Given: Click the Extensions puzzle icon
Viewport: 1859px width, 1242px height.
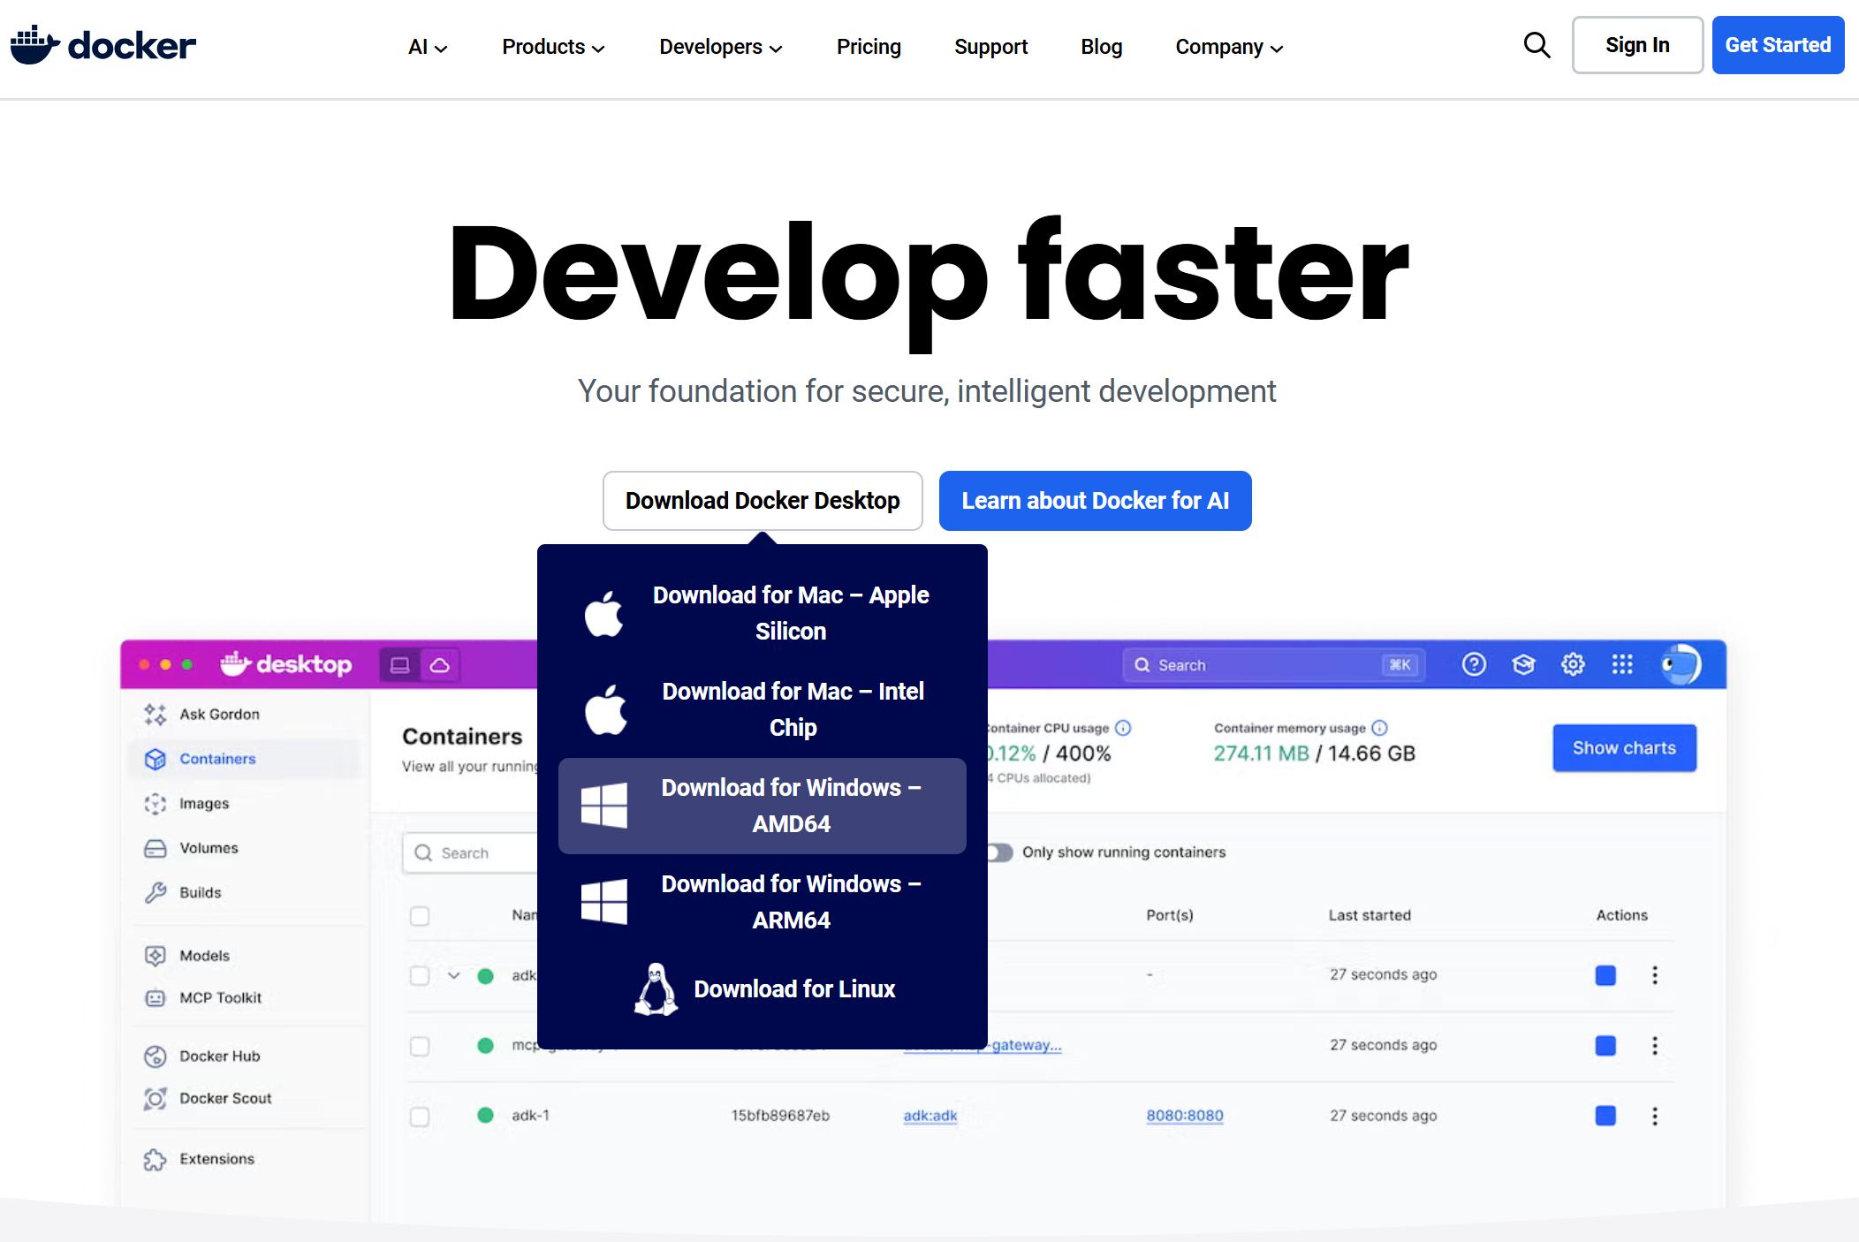Looking at the screenshot, I should pos(156,1159).
